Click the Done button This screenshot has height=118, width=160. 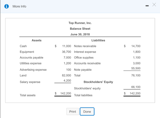(87, 112)
